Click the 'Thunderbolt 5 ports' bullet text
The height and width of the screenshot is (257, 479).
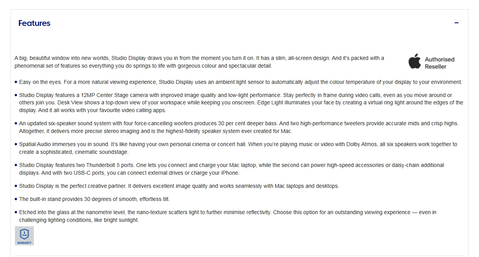pos(231,169)
